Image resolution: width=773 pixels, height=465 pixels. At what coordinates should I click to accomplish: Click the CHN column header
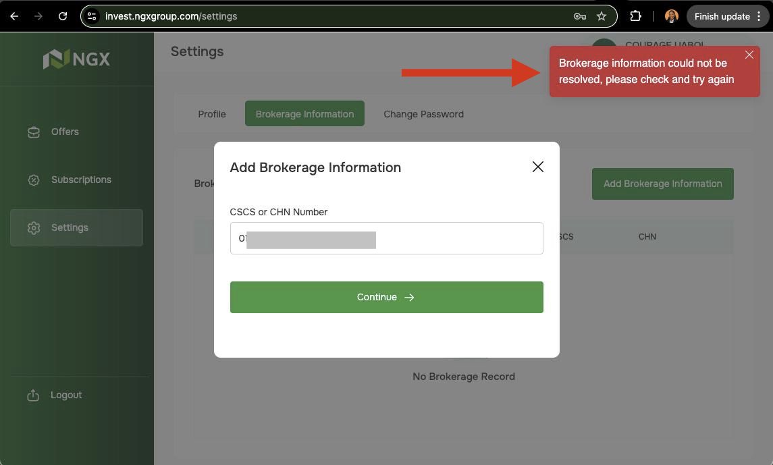647,236
